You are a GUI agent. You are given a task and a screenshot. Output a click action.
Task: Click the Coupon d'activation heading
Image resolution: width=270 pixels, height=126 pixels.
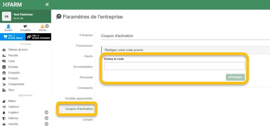coord(117,36)
